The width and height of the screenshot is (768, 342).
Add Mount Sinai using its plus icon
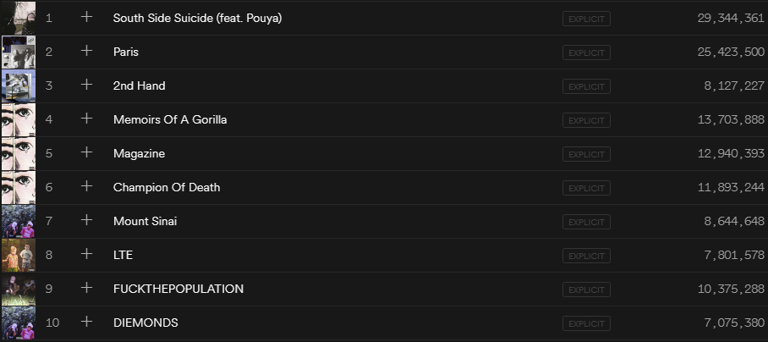pyautogui.click(x=86, y=220)
